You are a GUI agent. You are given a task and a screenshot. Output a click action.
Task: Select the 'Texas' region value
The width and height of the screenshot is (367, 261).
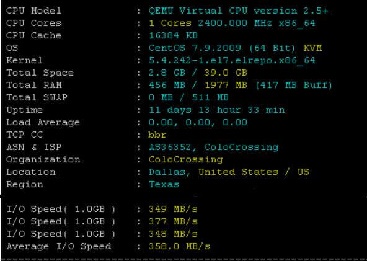[164, 185]
